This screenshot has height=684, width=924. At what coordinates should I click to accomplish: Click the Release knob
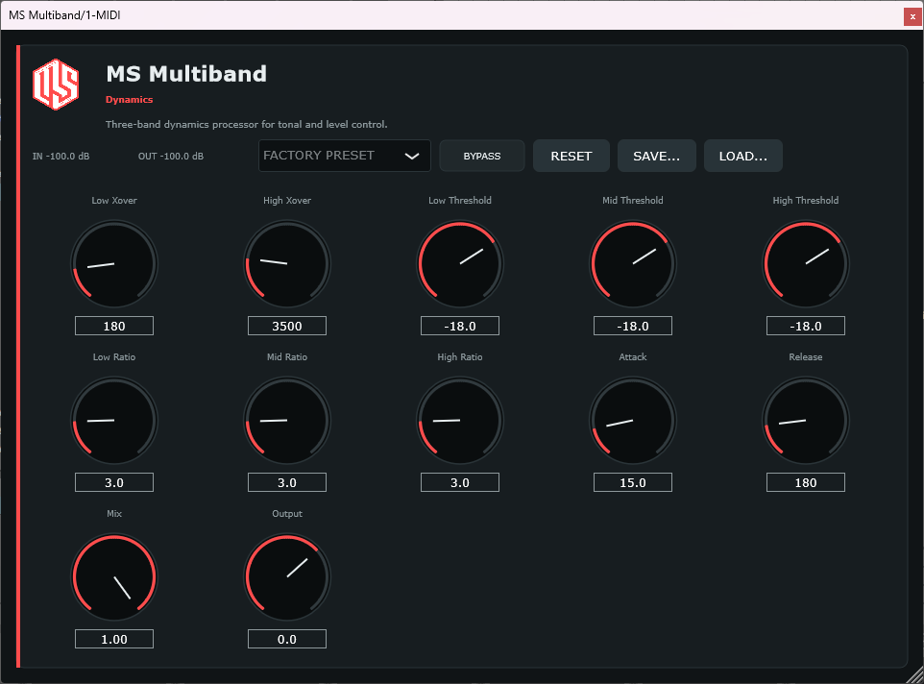click(x=806, y=421)
